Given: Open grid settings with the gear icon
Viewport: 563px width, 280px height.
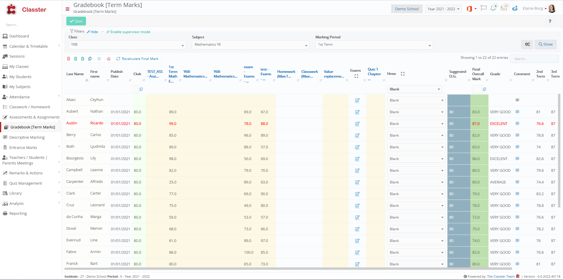Looking at the screenshot, I should click(527, 44).
